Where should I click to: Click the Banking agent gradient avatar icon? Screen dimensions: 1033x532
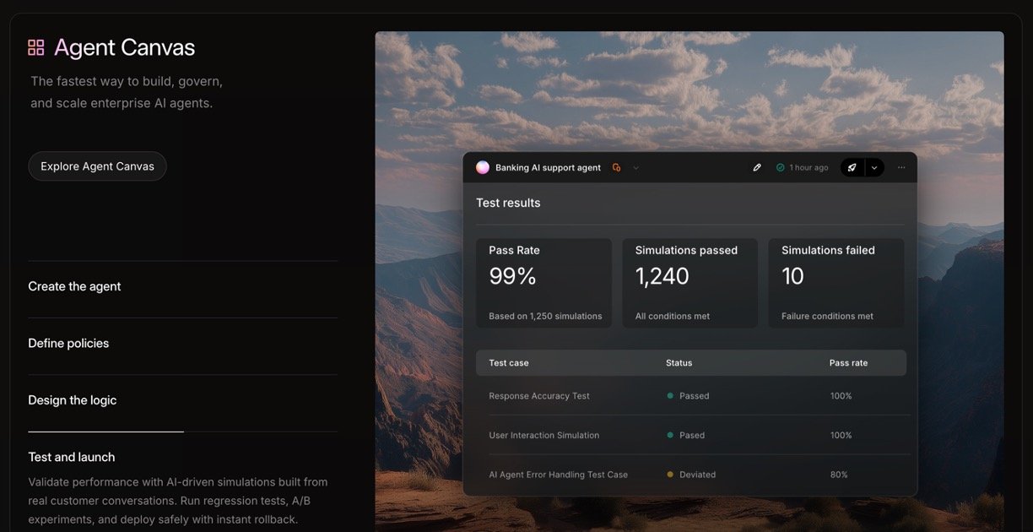coord(483,167)
